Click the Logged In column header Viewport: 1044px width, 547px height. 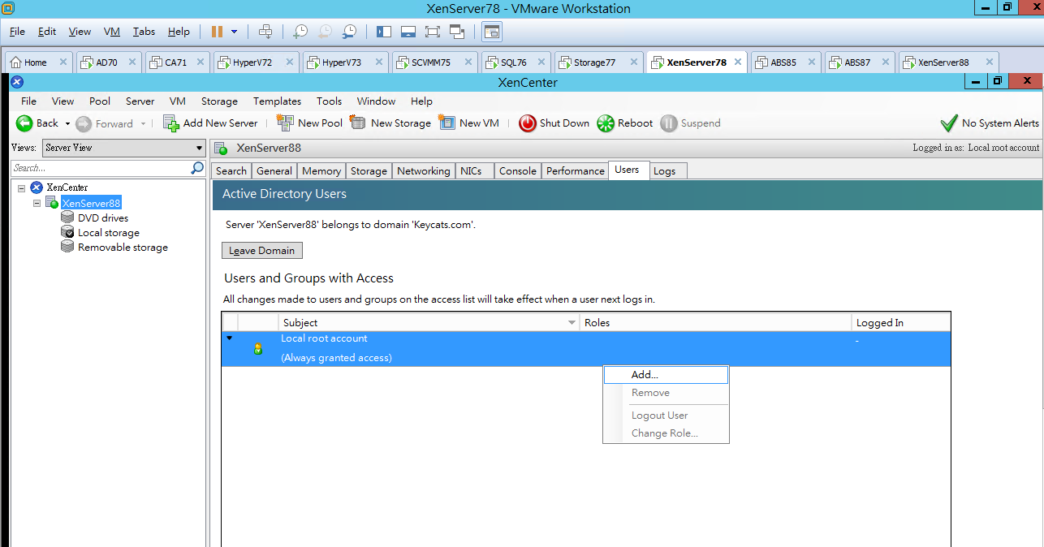pyautogui.click(x=900, y=322)
